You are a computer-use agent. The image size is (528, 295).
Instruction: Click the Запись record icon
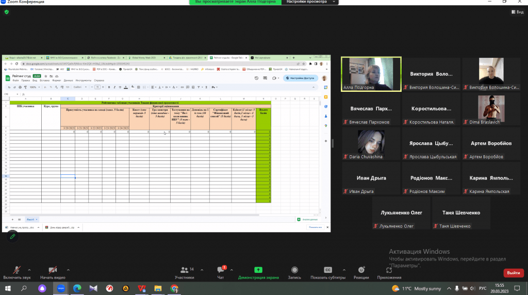point(294,270)
